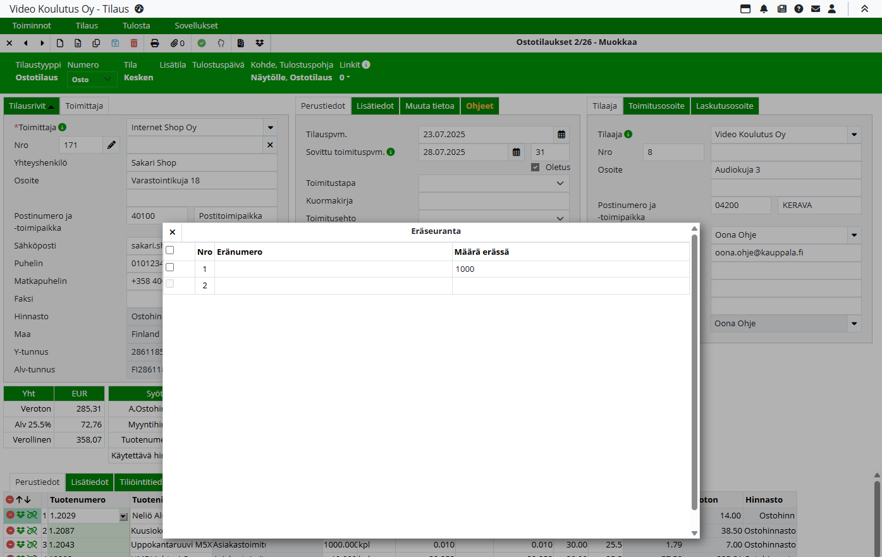
Task: Uncheck the Oletus checkbox
Action: click(536, 168)
